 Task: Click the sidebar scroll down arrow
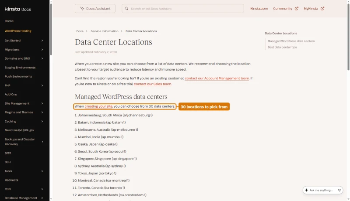coord(51,199)
